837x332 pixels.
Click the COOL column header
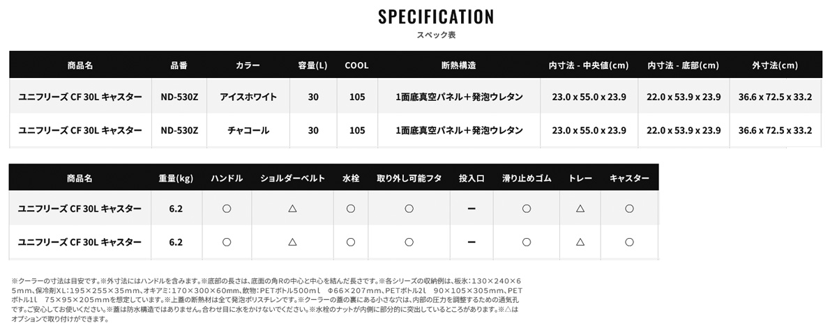pos(356,65)
